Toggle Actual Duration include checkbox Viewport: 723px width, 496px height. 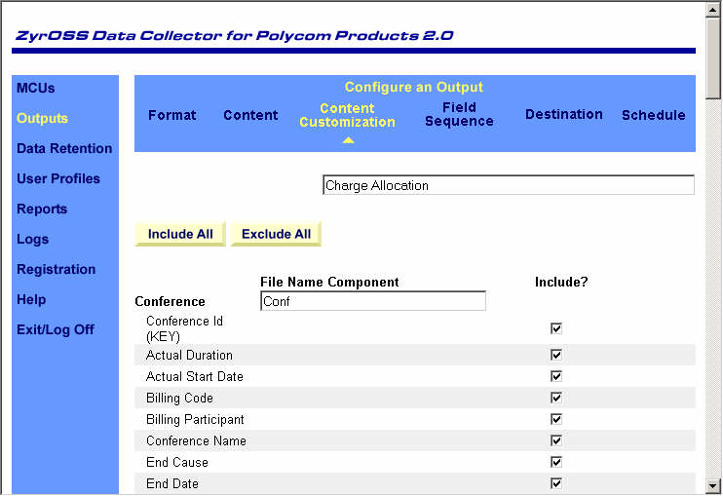tap(556, 355)
